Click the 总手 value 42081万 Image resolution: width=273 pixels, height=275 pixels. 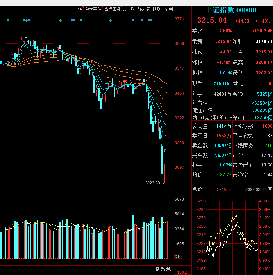pyautogui.click(x=223, y=94)
